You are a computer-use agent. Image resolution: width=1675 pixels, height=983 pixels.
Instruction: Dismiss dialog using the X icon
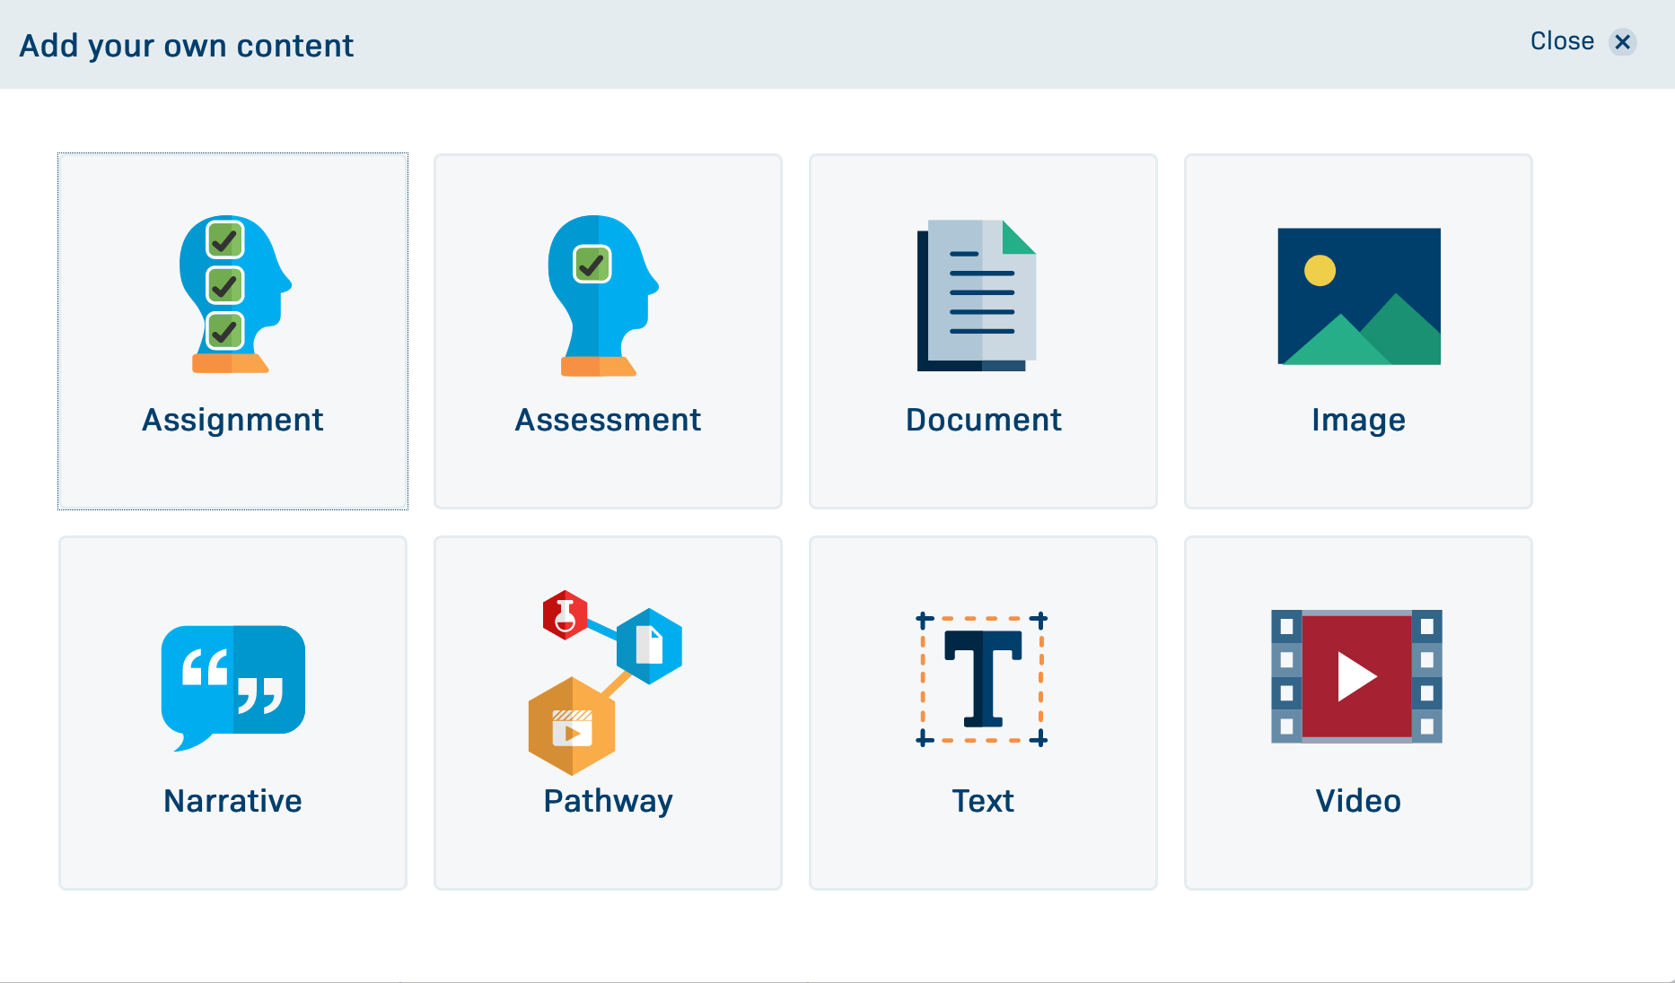click(1623, 42)
